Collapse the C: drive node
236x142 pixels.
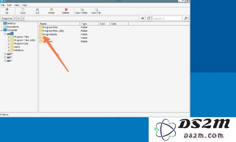(x=5, y=34)
